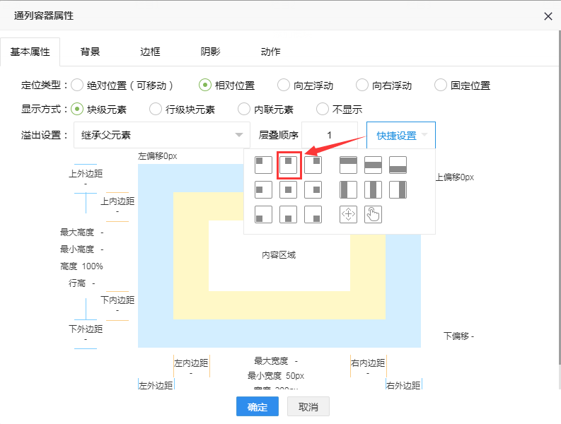Open the 继承父元素 overflow dropdown
Screen dimensions: 561x424
tap(161, 135)
